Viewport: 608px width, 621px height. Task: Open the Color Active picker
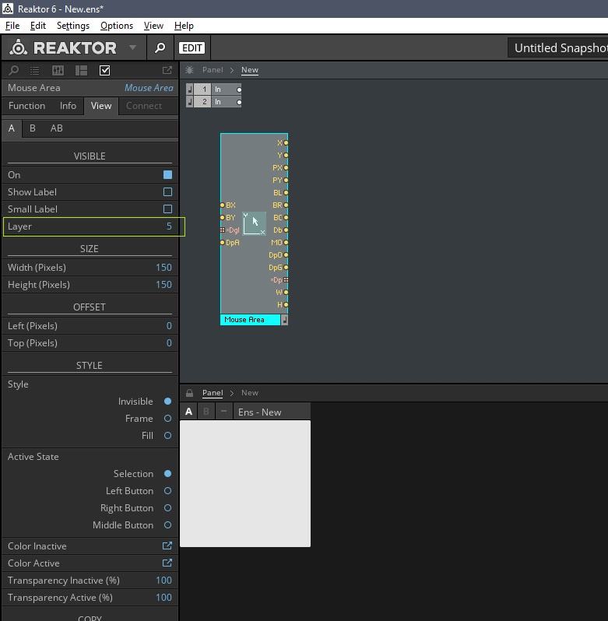point(167,563)
